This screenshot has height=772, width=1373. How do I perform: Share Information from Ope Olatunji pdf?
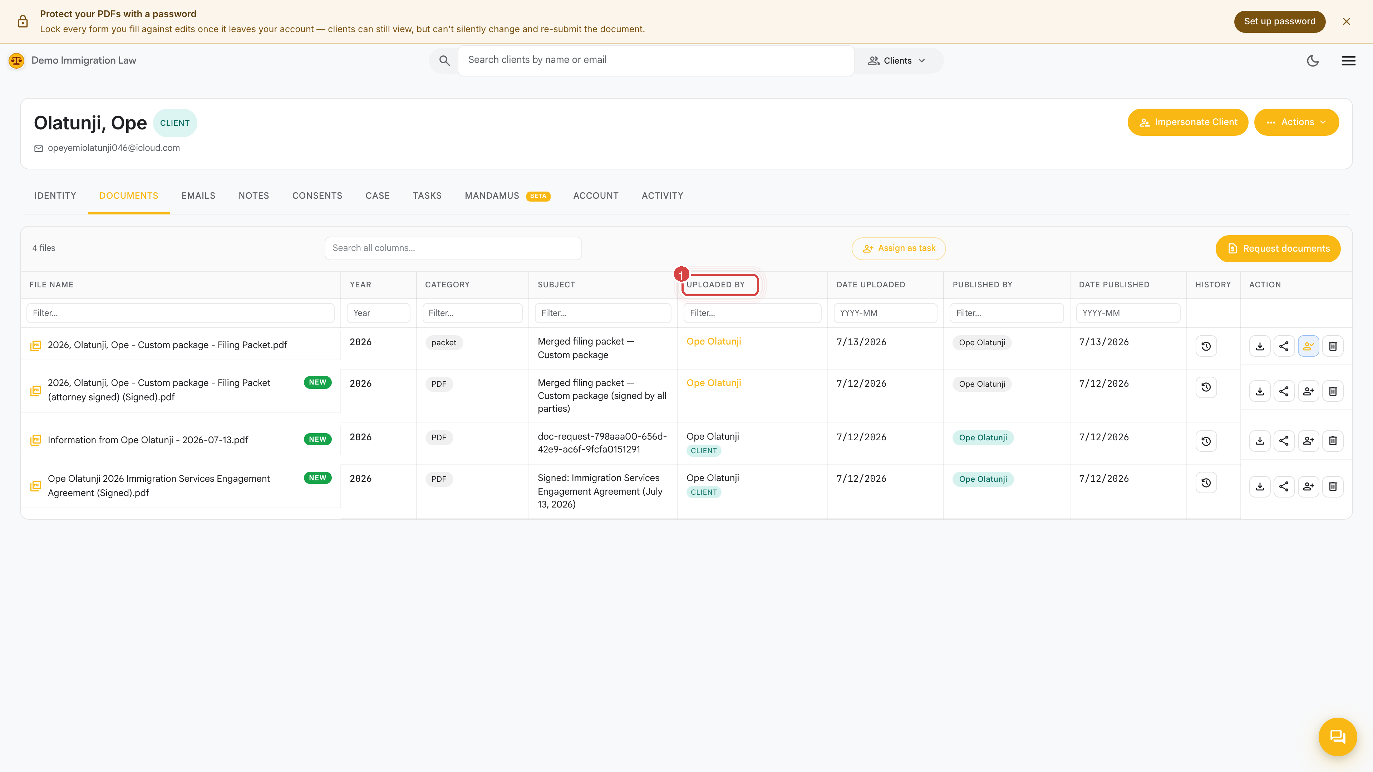coord(1284,441)
